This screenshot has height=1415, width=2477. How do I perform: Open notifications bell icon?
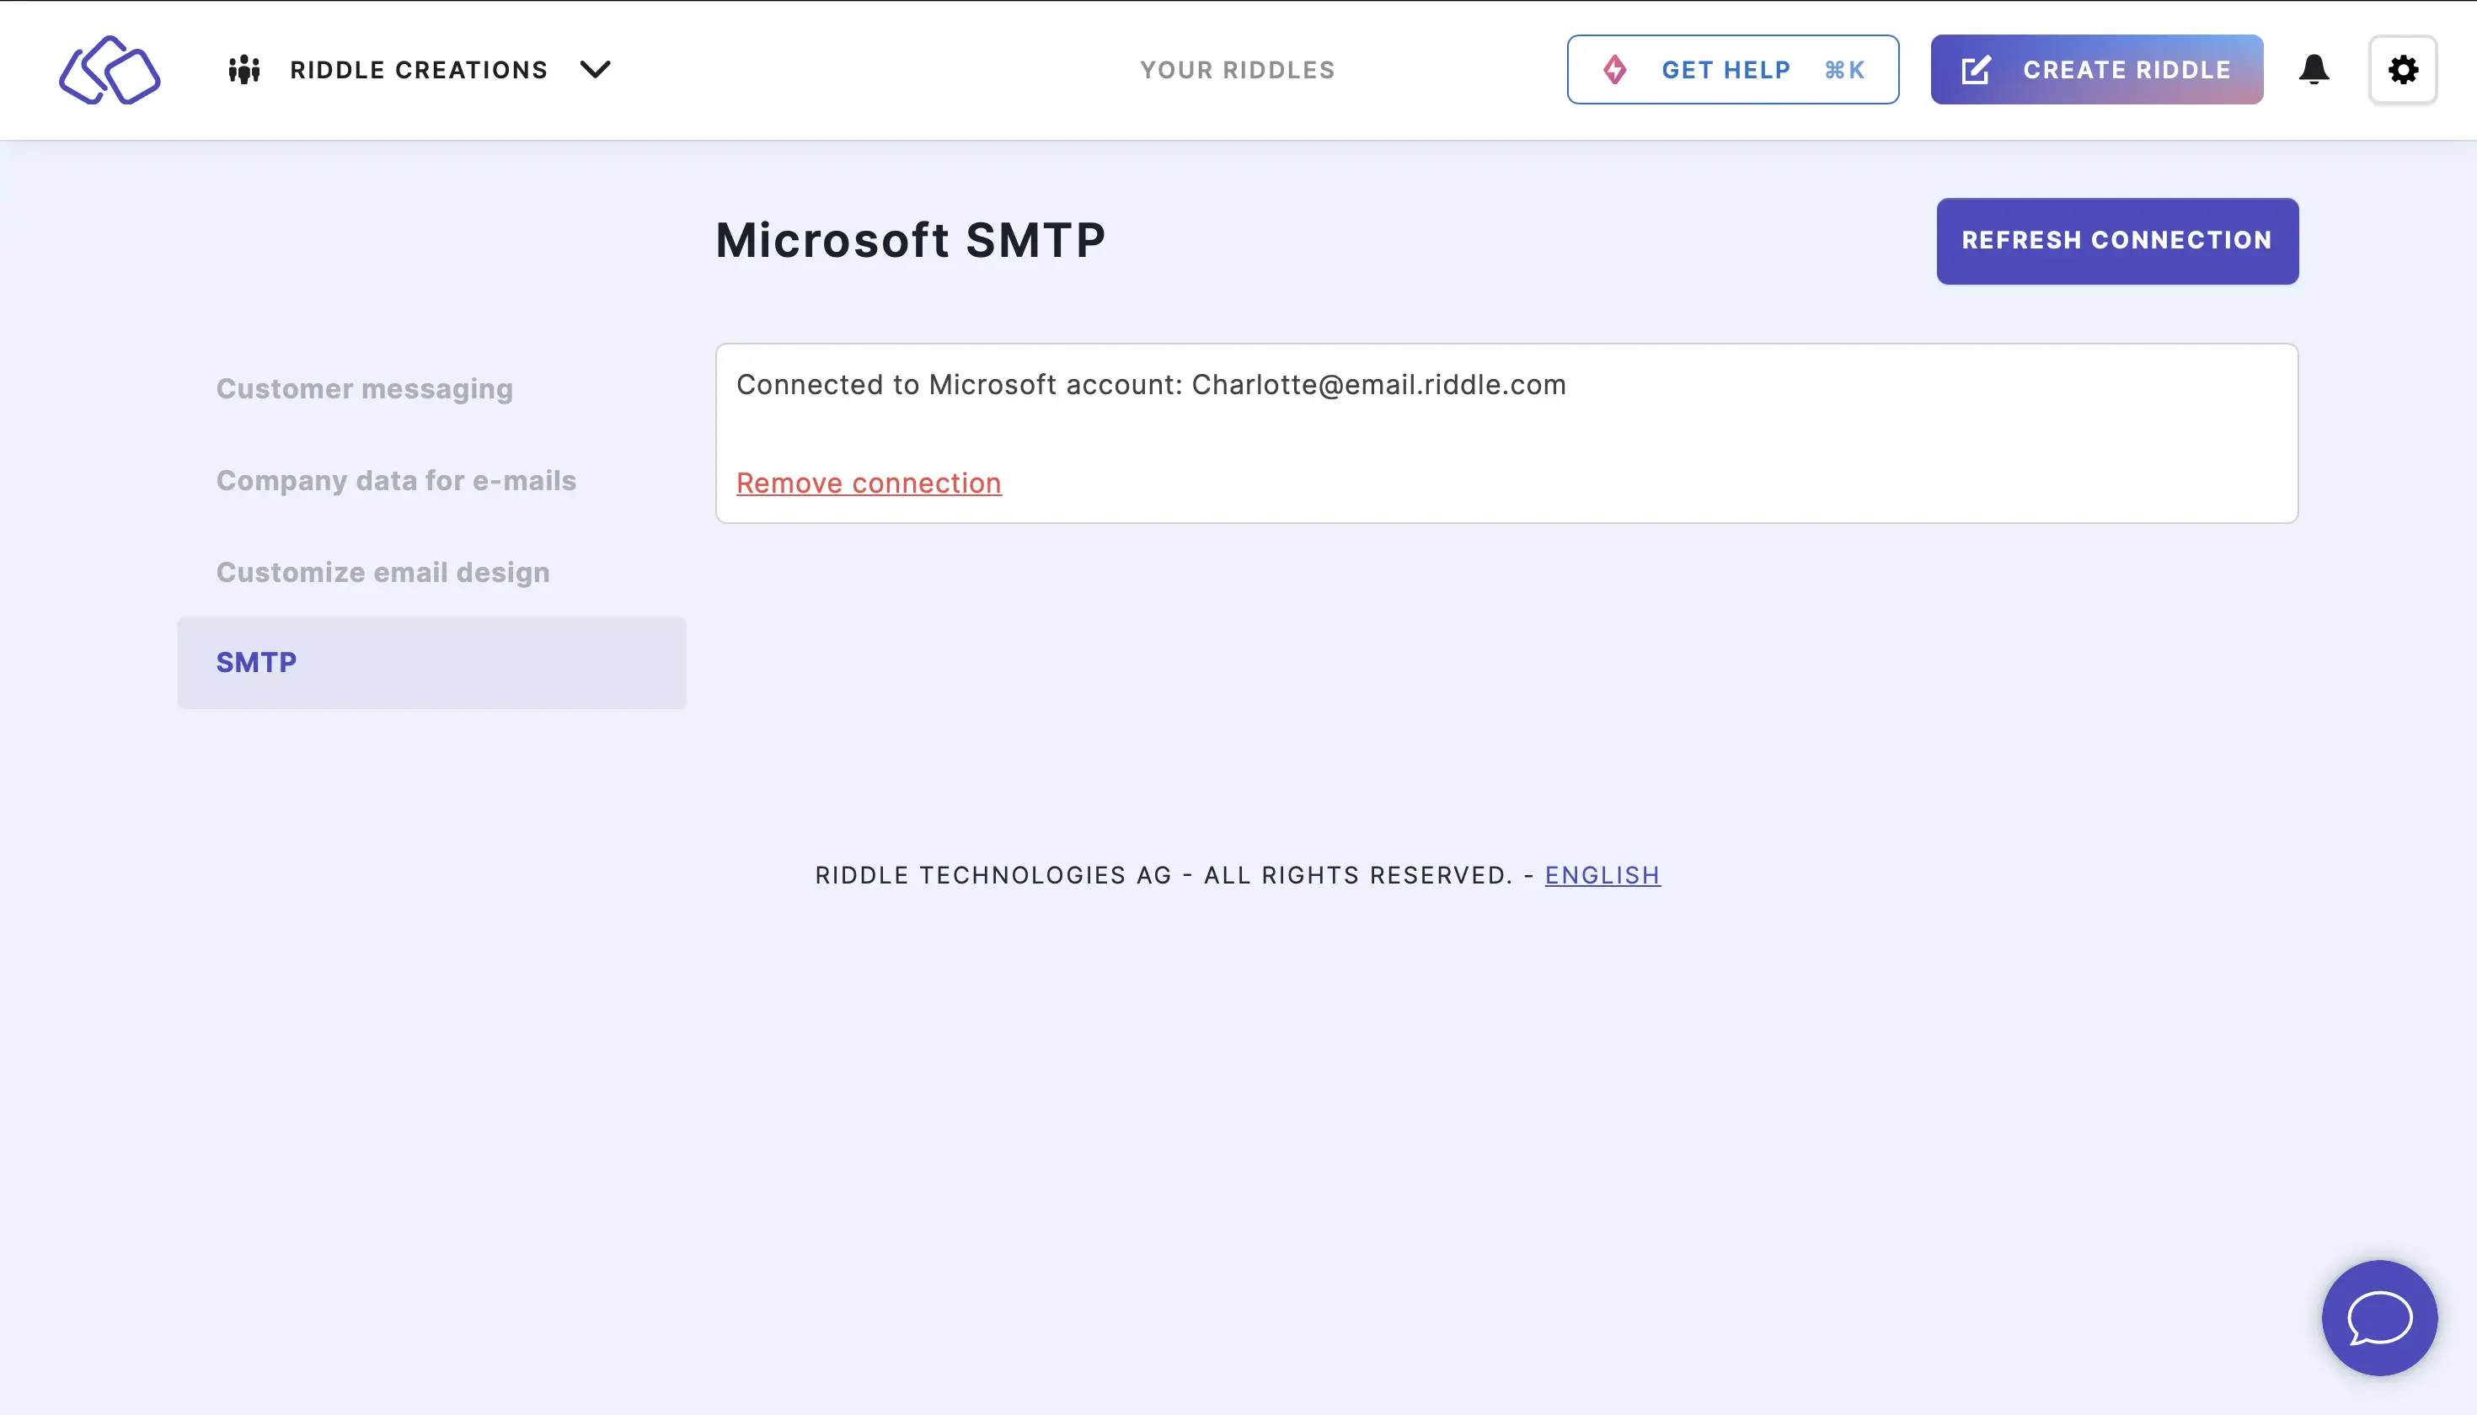click(x=2314, y=70)
